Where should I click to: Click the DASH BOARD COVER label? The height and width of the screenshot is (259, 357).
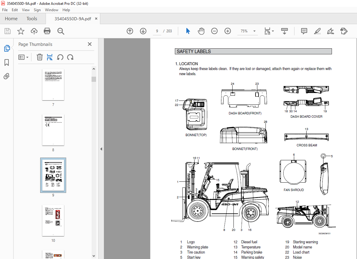click(306, 117)
